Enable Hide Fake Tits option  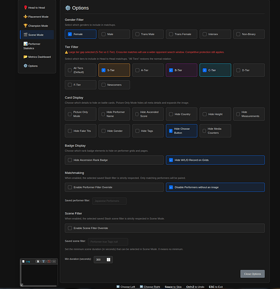tap(80, 131)
